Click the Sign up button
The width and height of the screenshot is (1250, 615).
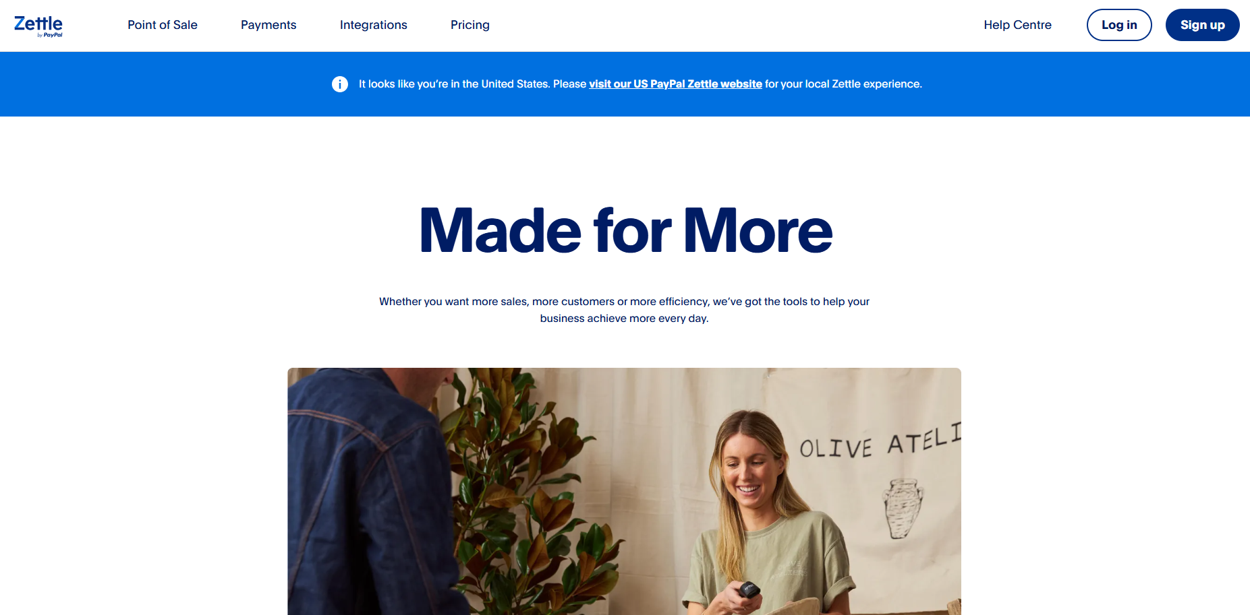pyautogui.click(x=1202, y=25)
